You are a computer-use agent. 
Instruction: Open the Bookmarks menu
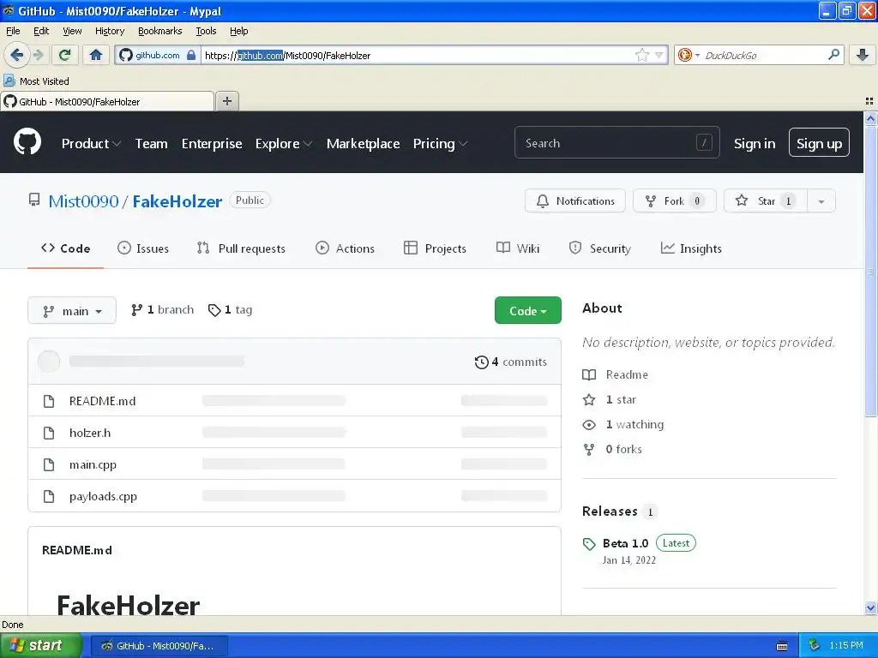160,31
